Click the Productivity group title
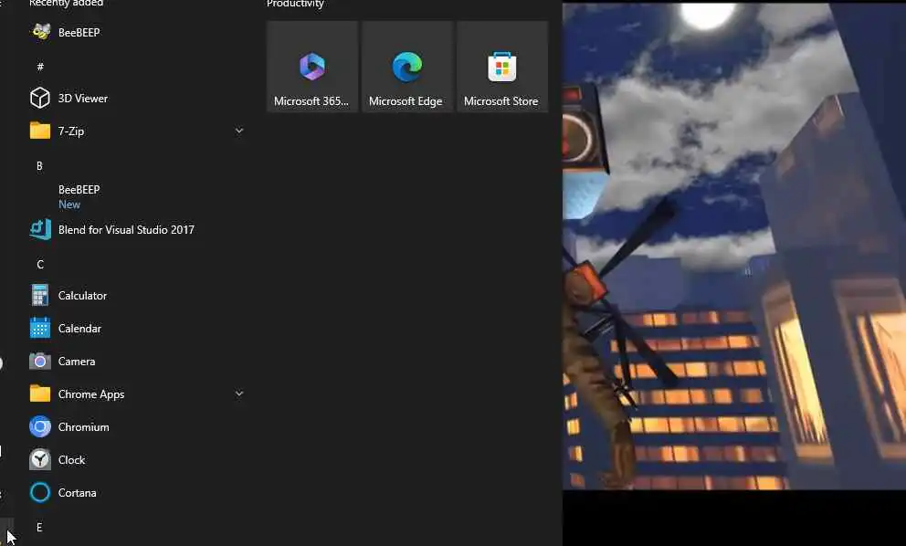Image resolution: width=906 pixels, height=546 pixels. click(295, 4)
